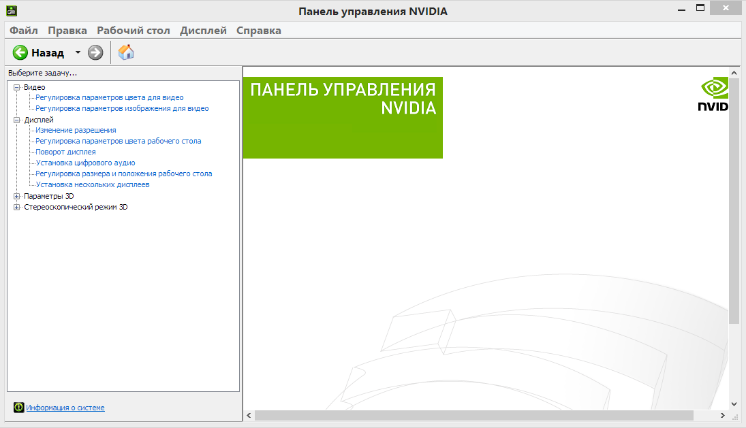Viewport: 746px width, 428px height.
Task: Click the vertical scrollbar thumb
Action: tap(734, 202)
